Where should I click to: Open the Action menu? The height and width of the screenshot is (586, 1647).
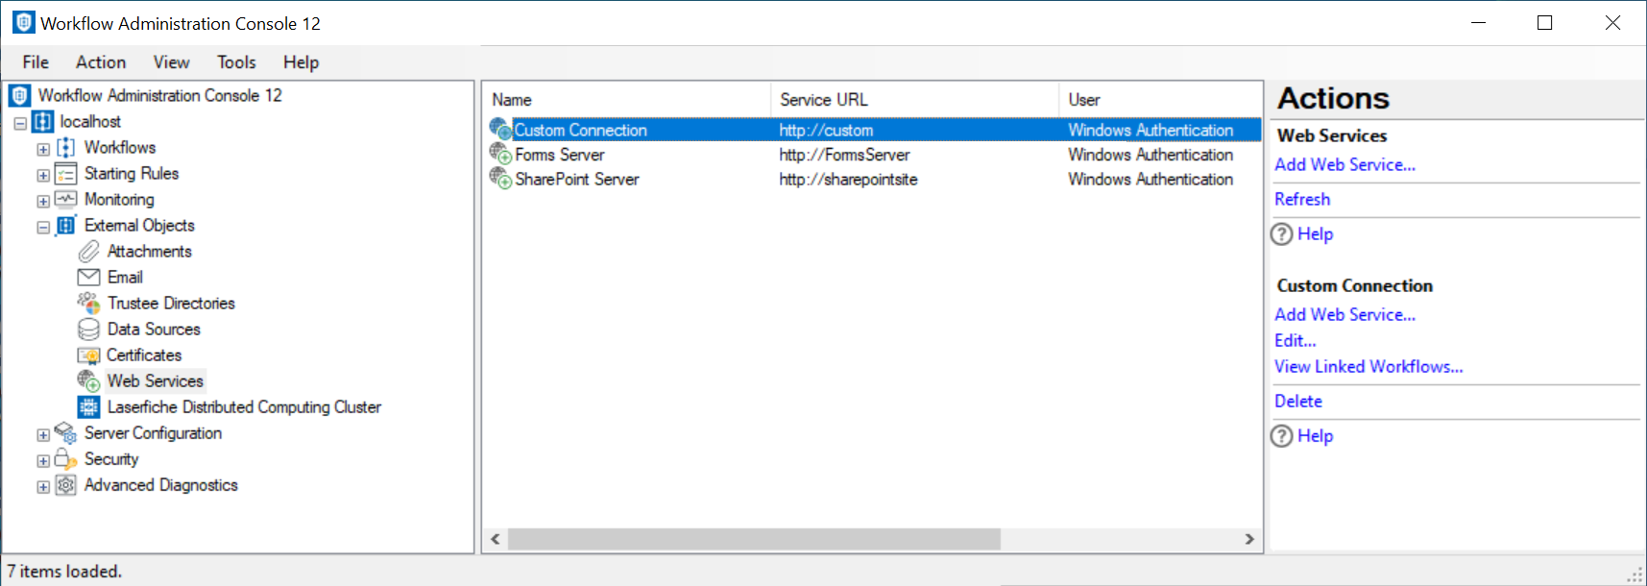coord(101,62)
